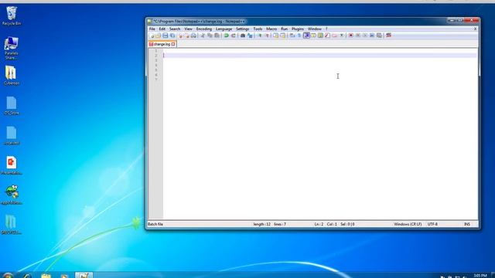Open Find with the binoculars icon
This screenshot has height=278, width=495.
(x=242, y=36)
